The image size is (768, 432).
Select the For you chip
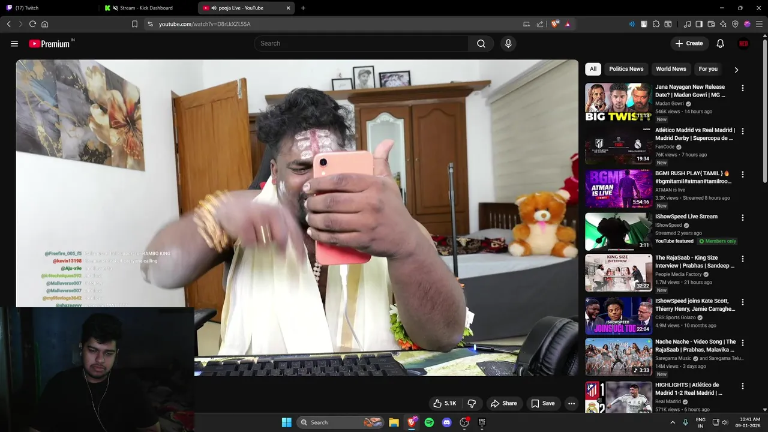point(708,69)
